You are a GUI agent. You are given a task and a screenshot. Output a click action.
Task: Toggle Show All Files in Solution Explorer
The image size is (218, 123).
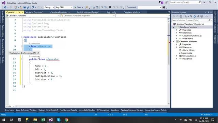click(202, 16)
